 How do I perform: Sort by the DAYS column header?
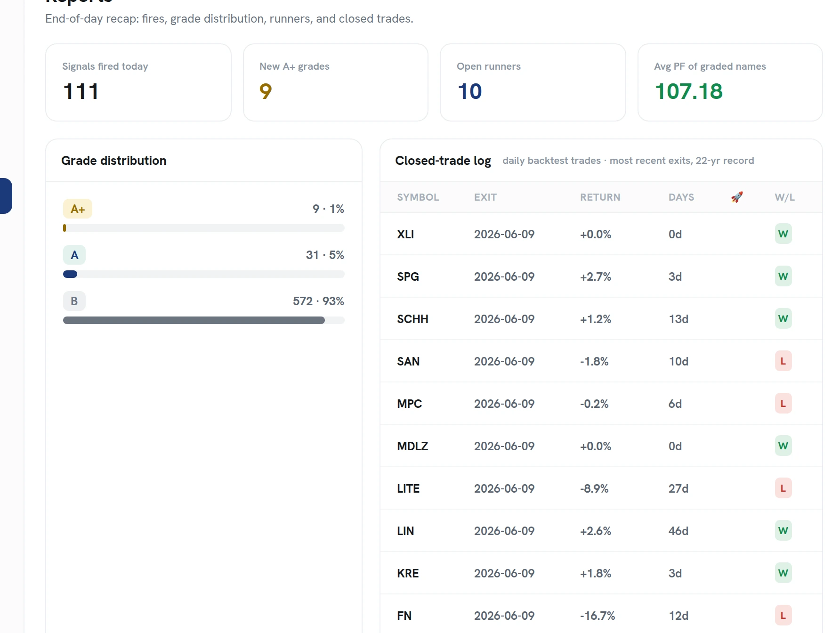coord(681,197)
